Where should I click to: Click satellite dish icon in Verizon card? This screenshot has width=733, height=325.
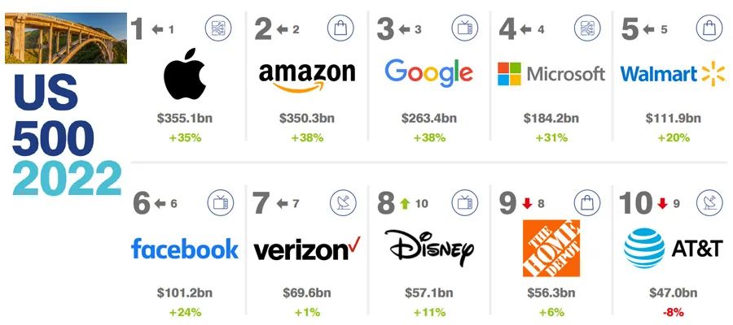(x=340, y=202)
